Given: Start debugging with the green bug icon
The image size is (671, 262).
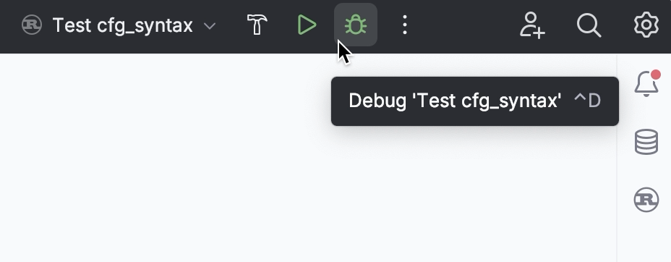Looking at the screenshot, I should click(356, 25).
